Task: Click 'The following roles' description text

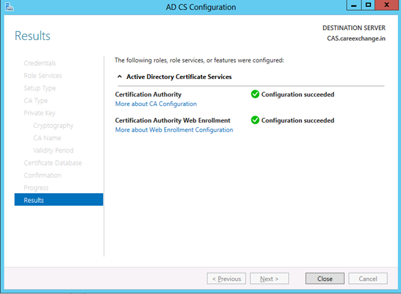Action: tap(199, 60)
